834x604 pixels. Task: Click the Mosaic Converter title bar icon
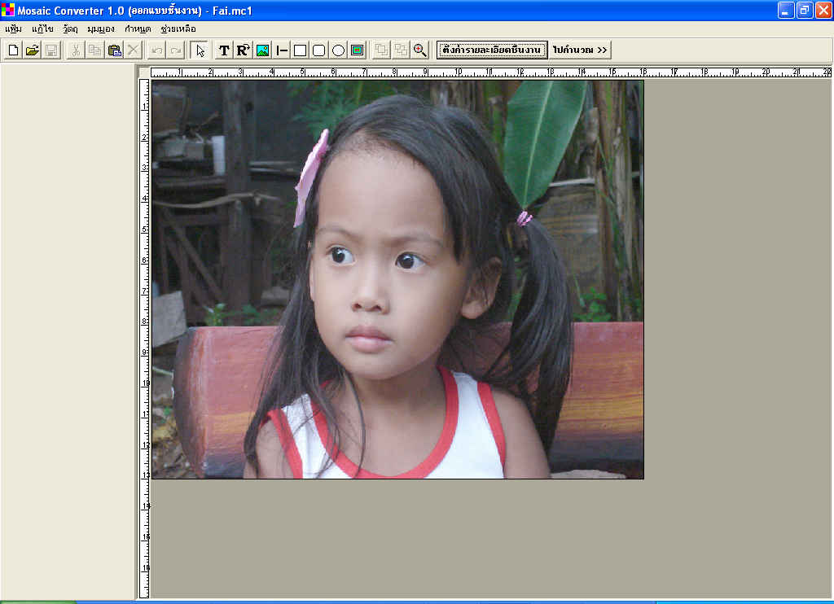coord(8,10)
